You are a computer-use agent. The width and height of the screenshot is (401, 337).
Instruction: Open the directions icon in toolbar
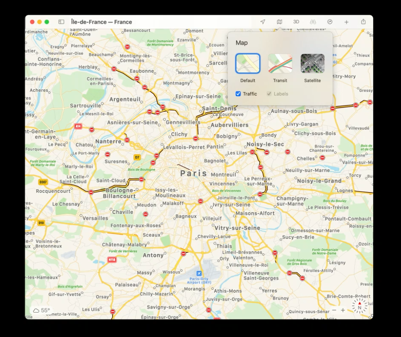tap(330, 22)
